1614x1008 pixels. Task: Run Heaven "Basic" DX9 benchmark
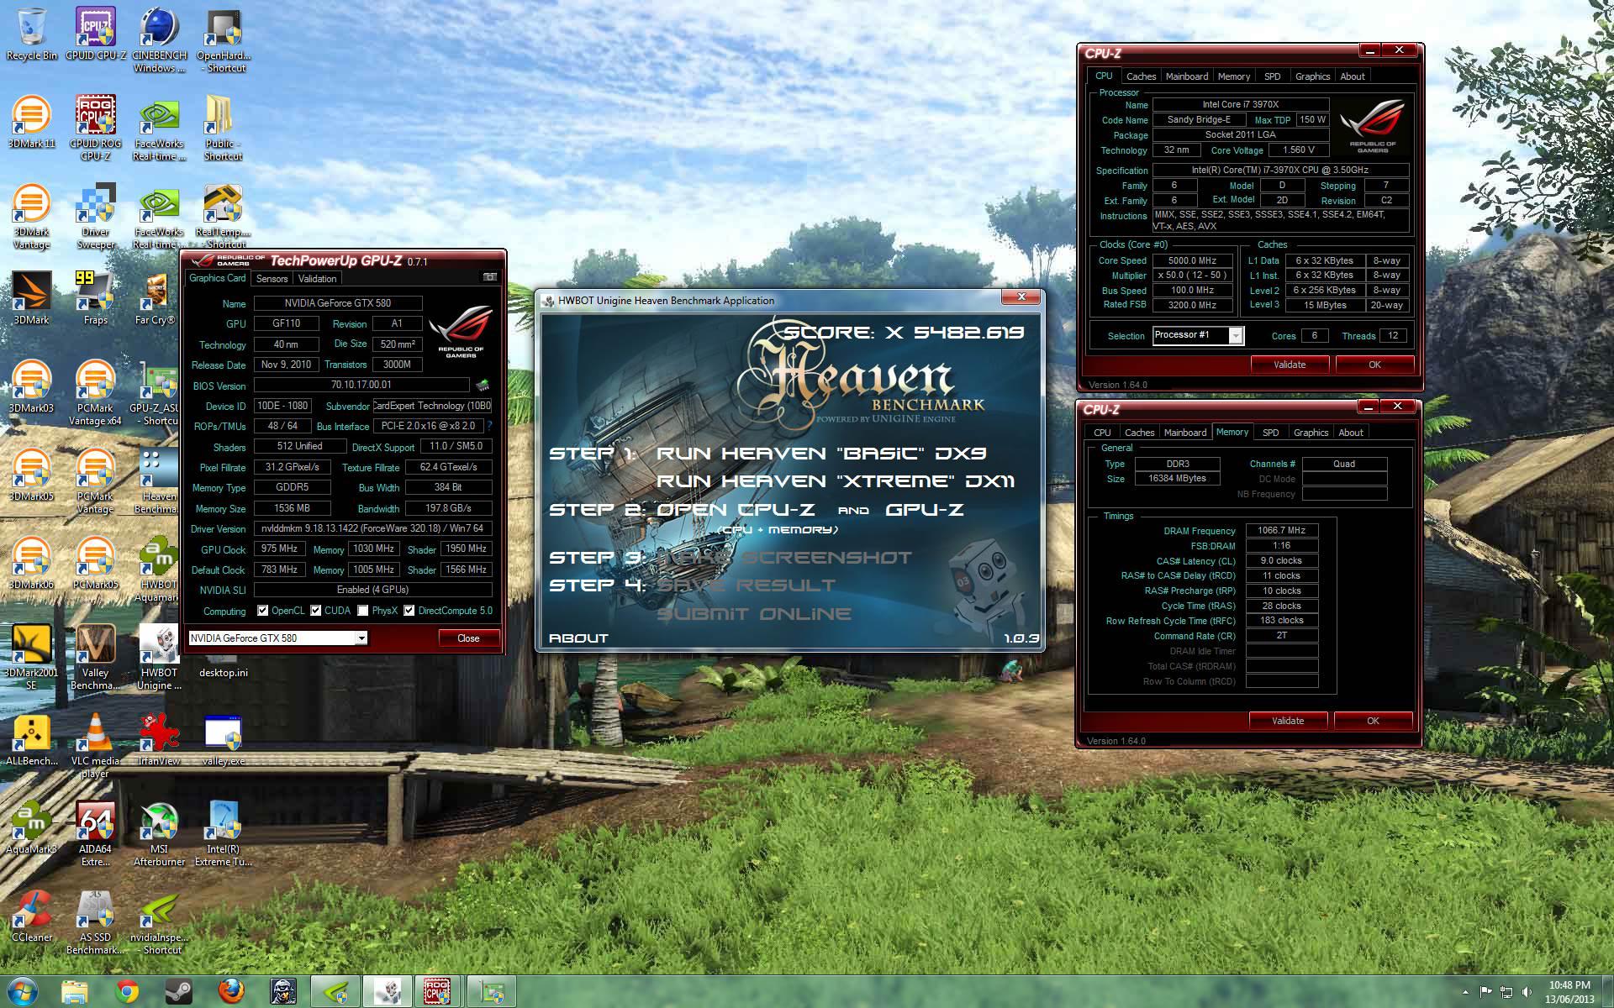click(x=821, y=454)
